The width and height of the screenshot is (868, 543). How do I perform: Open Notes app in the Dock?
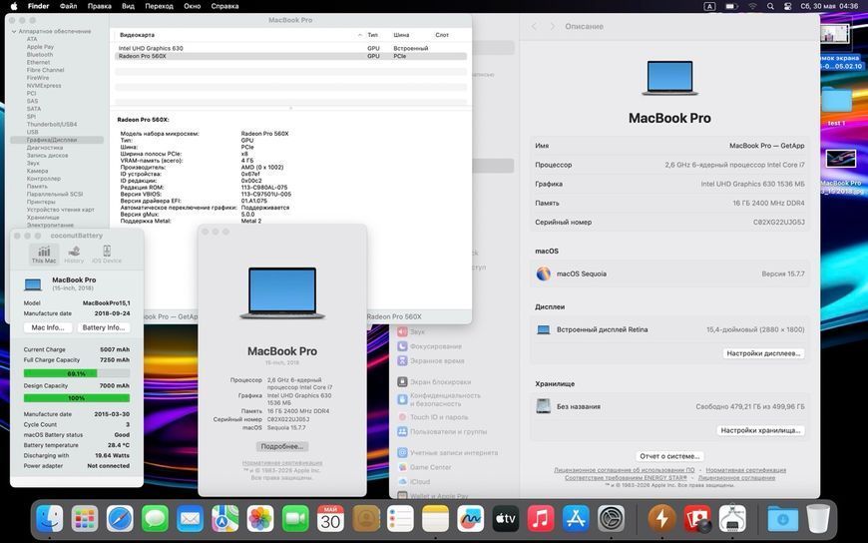435,519
